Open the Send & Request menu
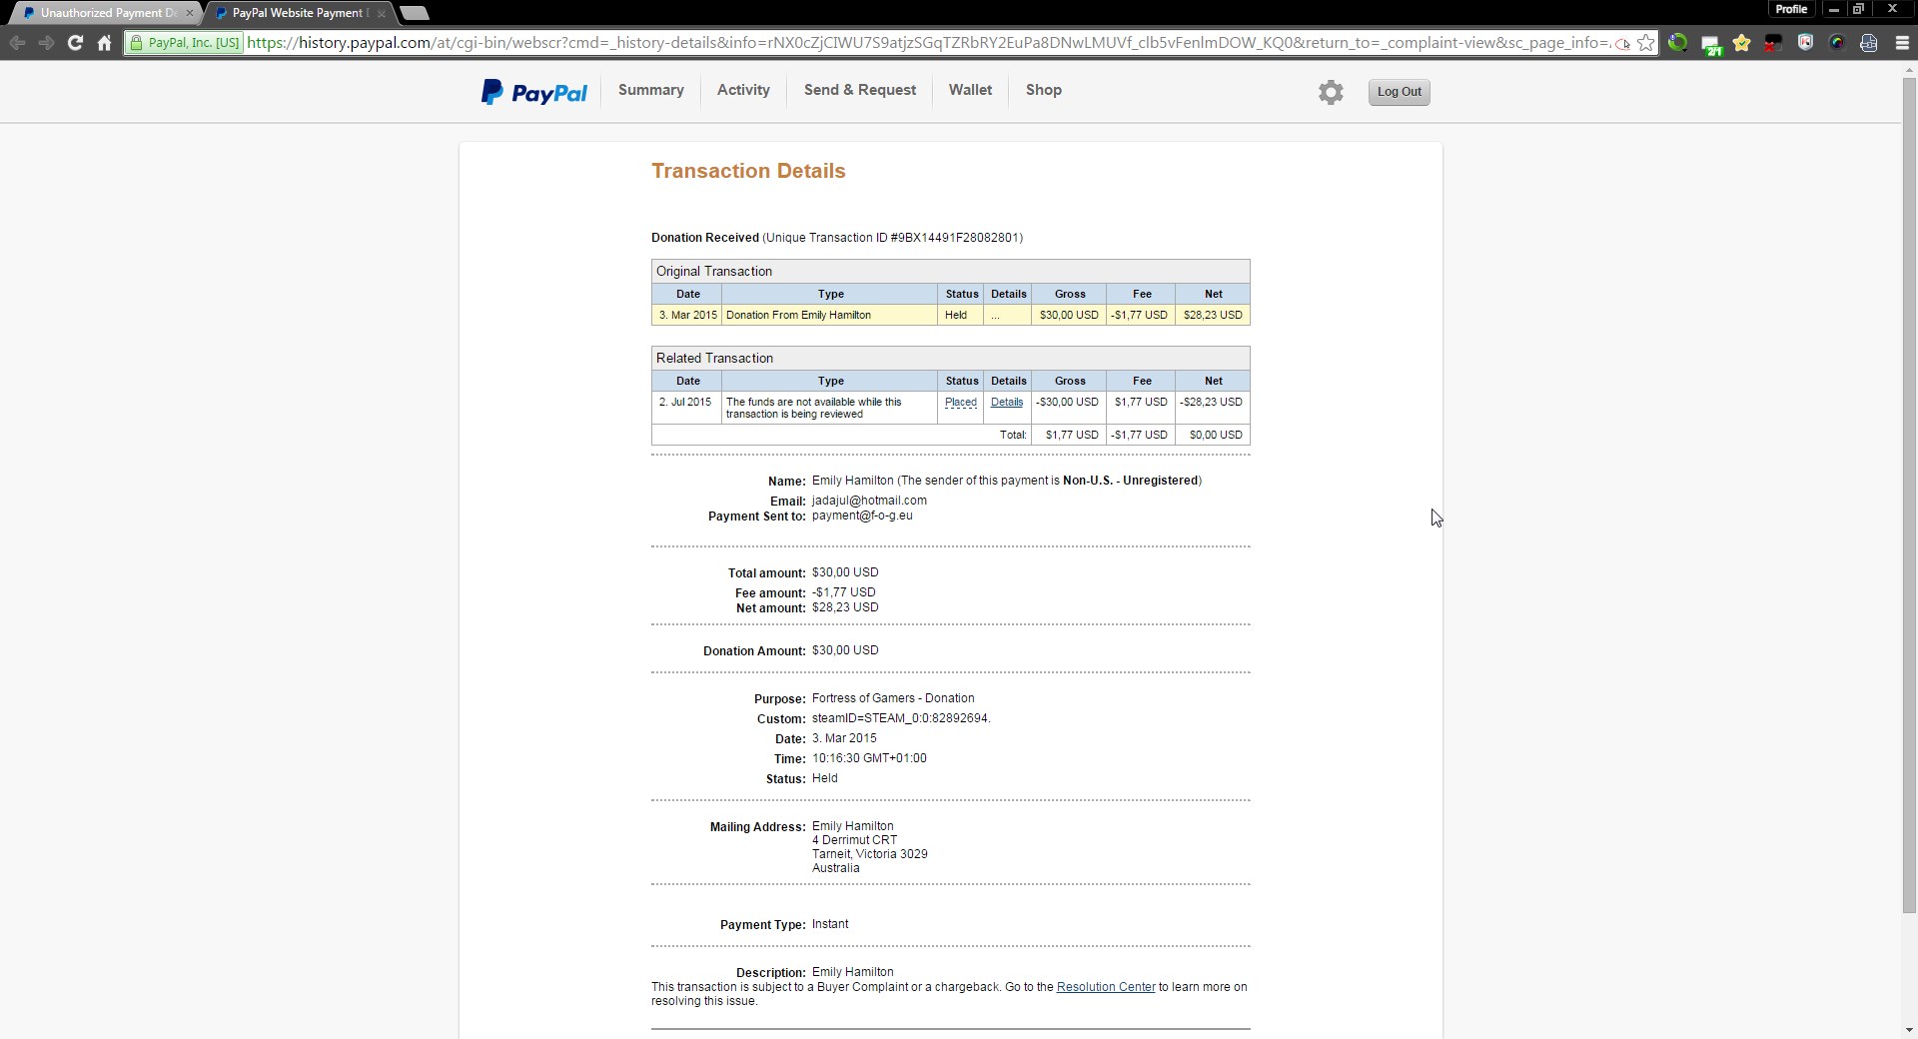1918x1039 pixels. click(859, 90)
